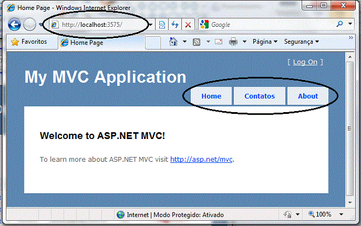Click the Forward navigation button
The width and height of the screenshot is (361, 226).
(x=30, y=25)
